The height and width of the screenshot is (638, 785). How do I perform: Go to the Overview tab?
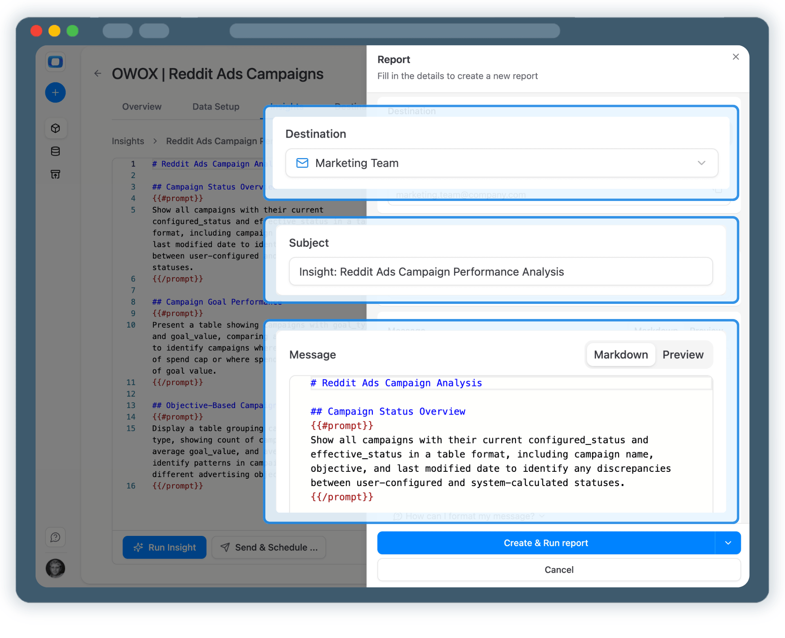(x=141, y=107)
